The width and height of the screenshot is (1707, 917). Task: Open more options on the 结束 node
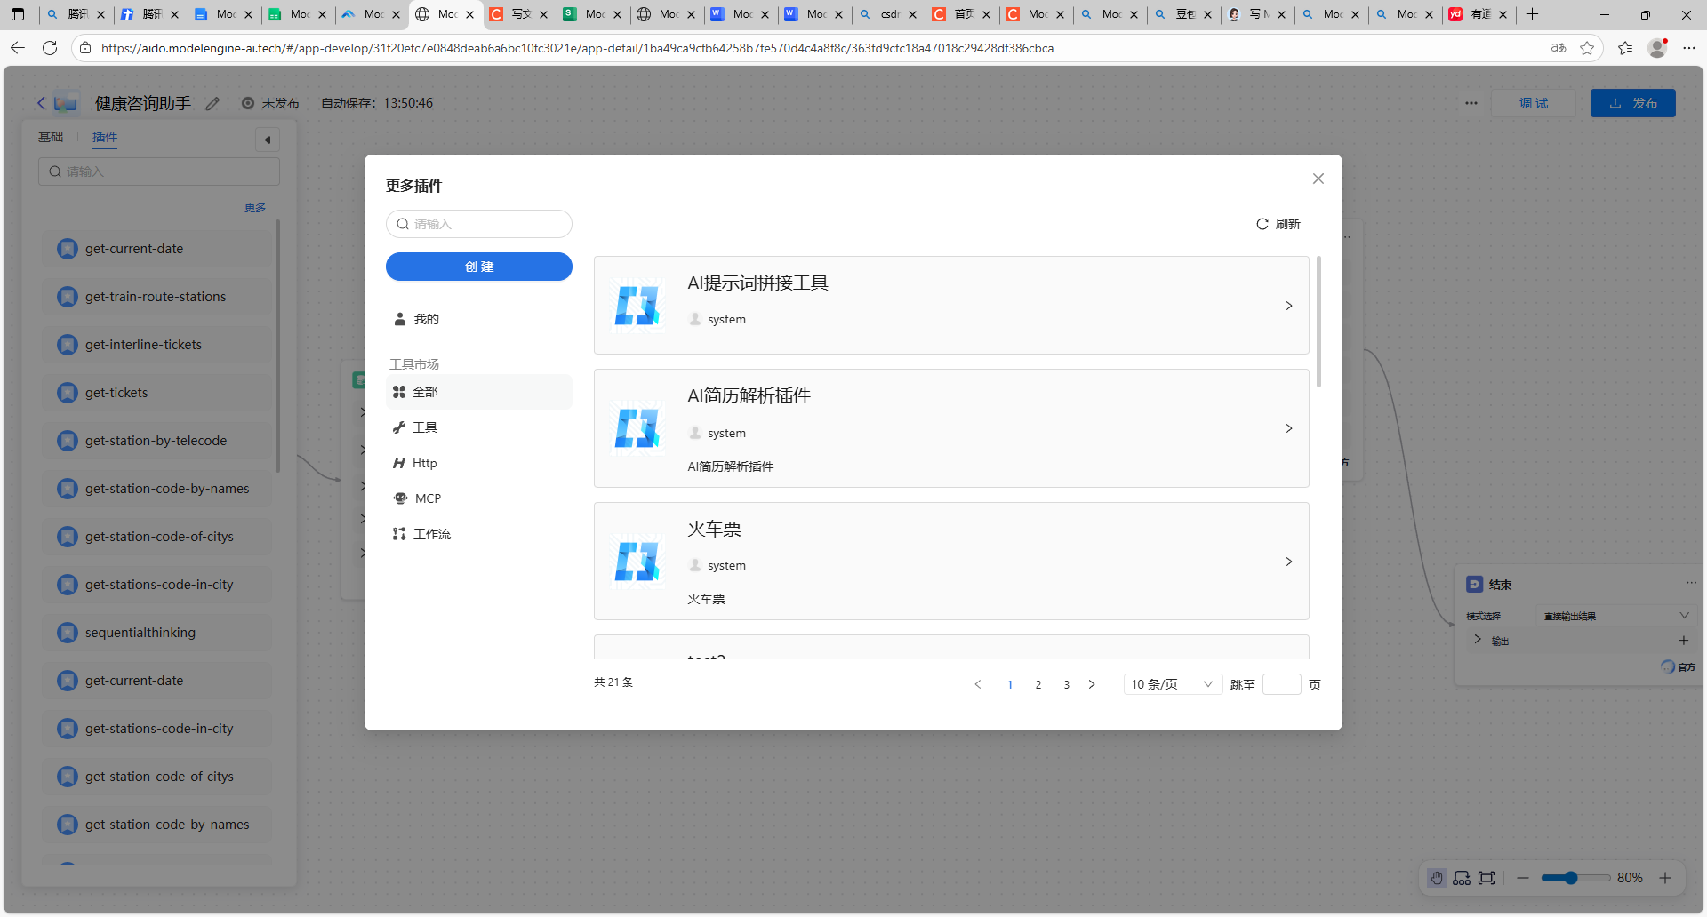coord(1693,583)
